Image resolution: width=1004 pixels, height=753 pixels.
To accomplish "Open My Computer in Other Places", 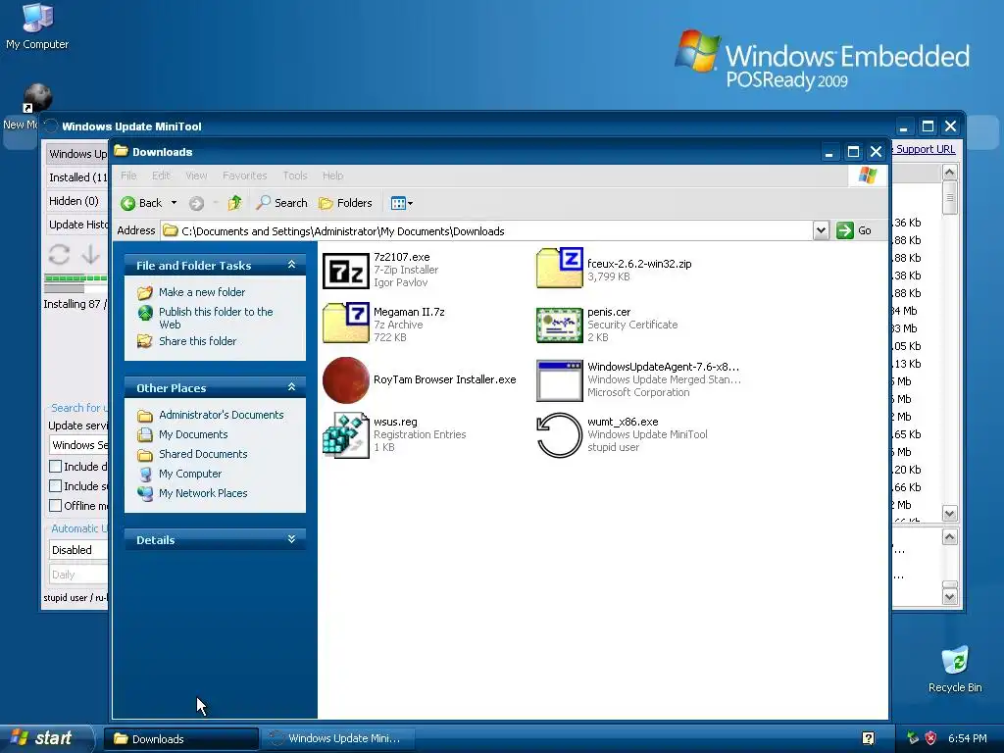I will click(190, 474).
